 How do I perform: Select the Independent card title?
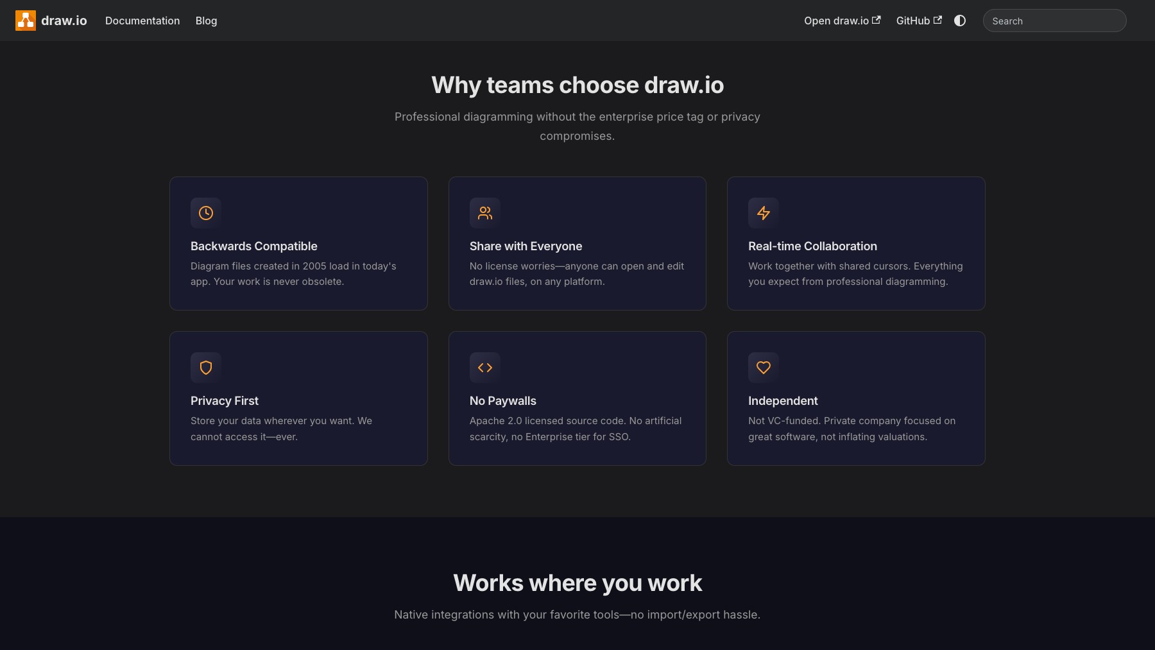pos(783,401)
